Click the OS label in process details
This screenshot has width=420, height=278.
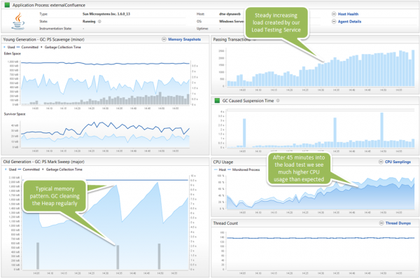[x=199, y=22]
